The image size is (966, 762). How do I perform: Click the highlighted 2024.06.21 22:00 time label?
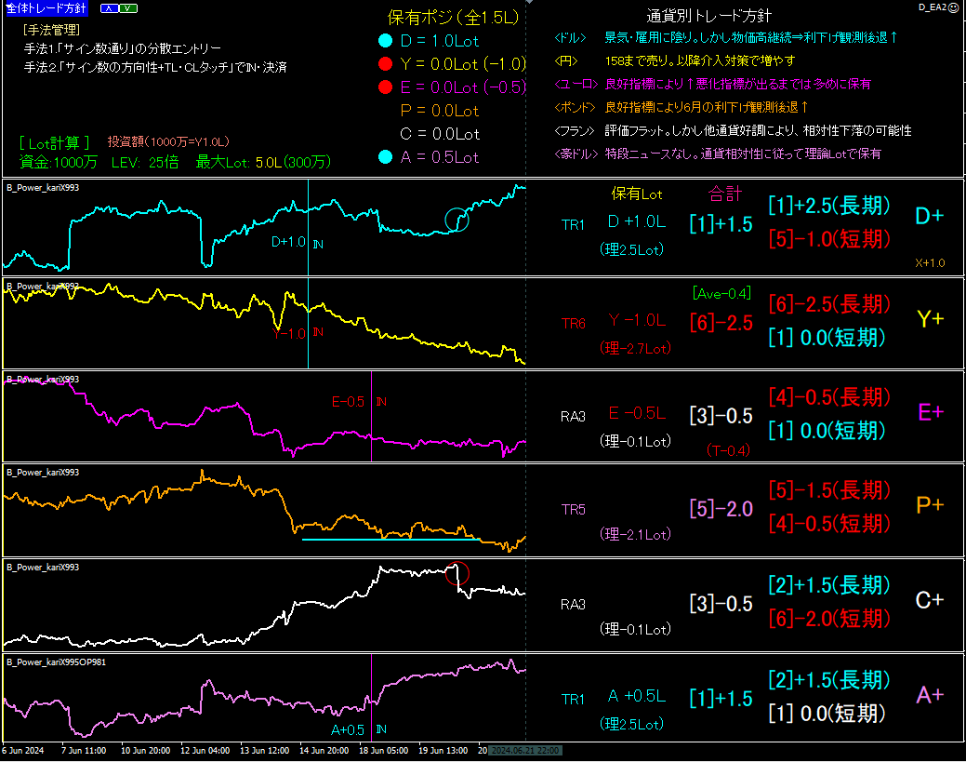[x=525, y=750]
